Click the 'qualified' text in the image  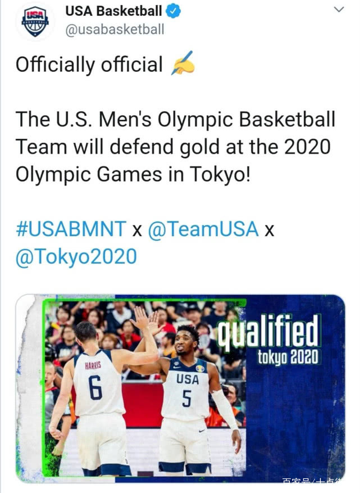click(x=268, y=333)
